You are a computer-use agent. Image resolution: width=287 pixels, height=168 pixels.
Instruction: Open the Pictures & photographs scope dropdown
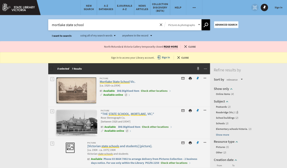(x=184, y=25)
